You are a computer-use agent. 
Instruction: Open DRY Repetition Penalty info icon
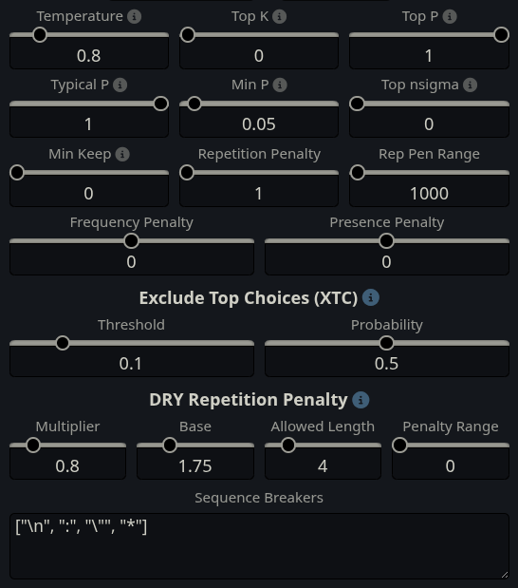click(361, 400)
